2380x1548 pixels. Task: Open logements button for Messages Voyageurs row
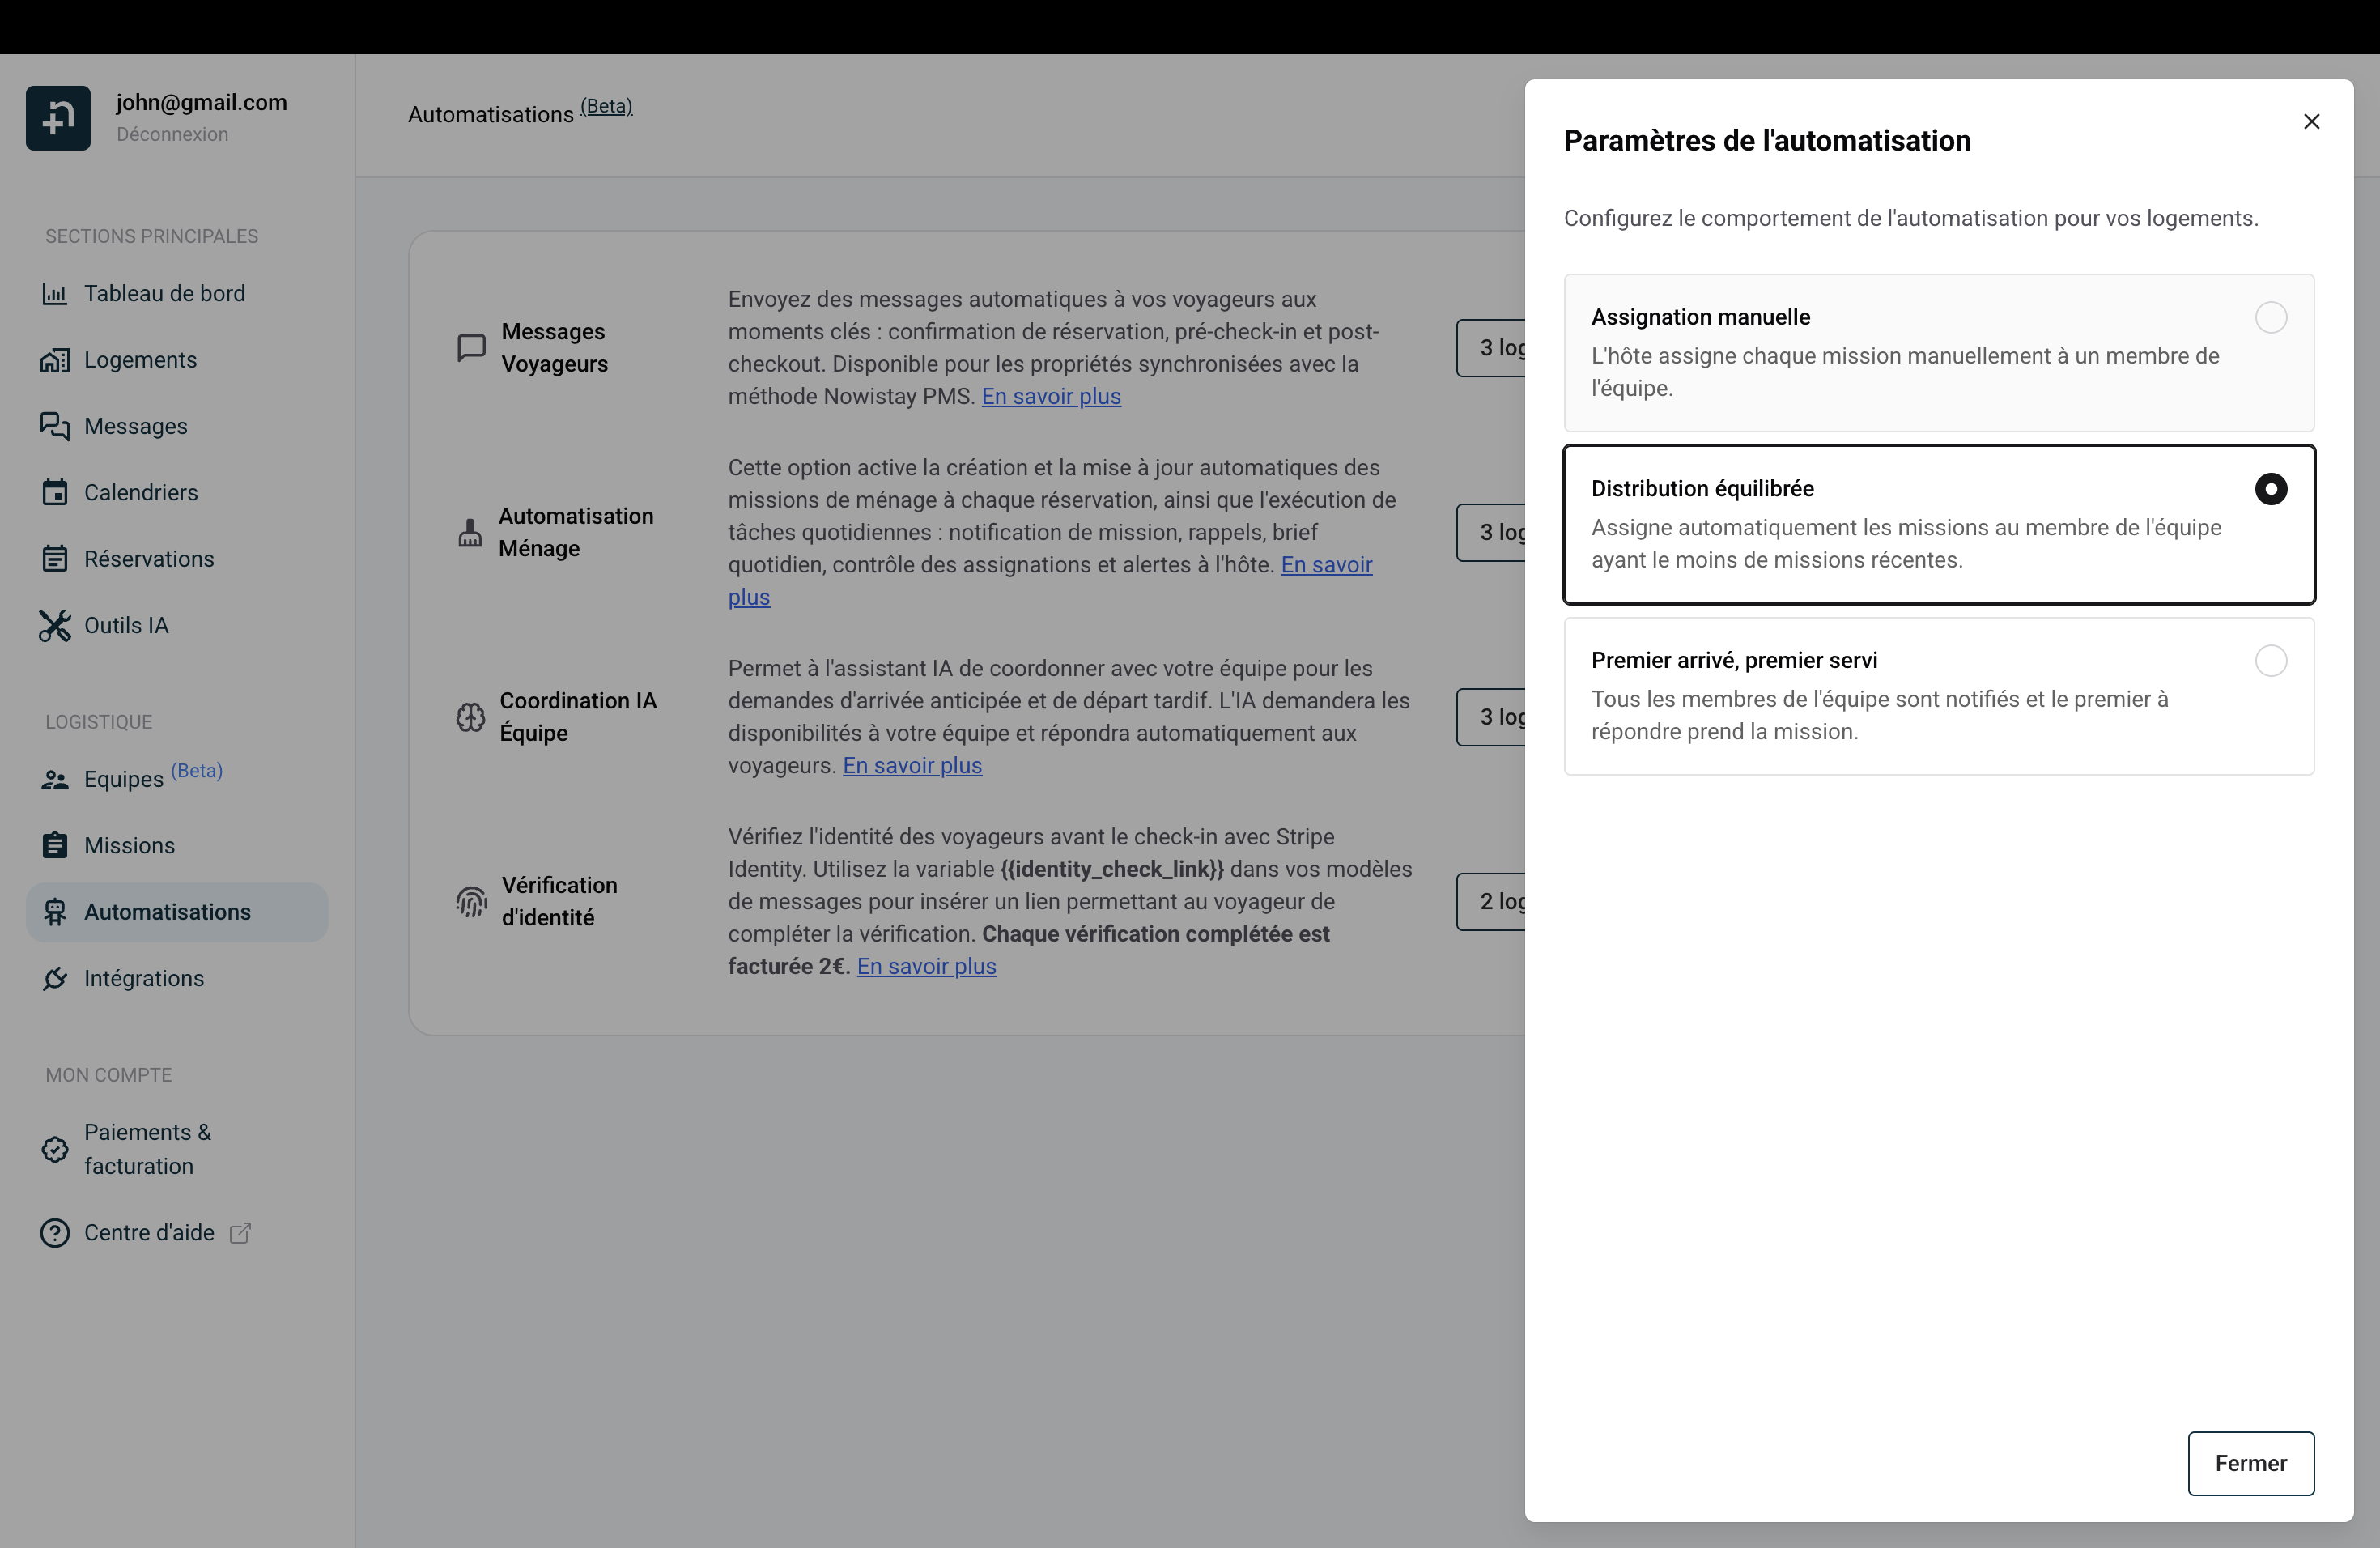[x=1491, y=348]
